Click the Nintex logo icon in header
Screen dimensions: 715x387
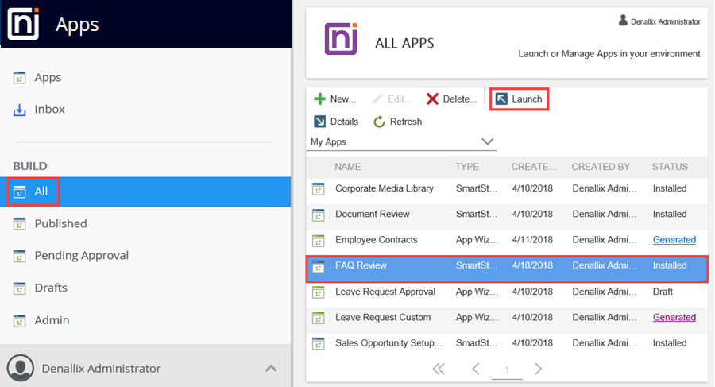click(x=22, y=24)
